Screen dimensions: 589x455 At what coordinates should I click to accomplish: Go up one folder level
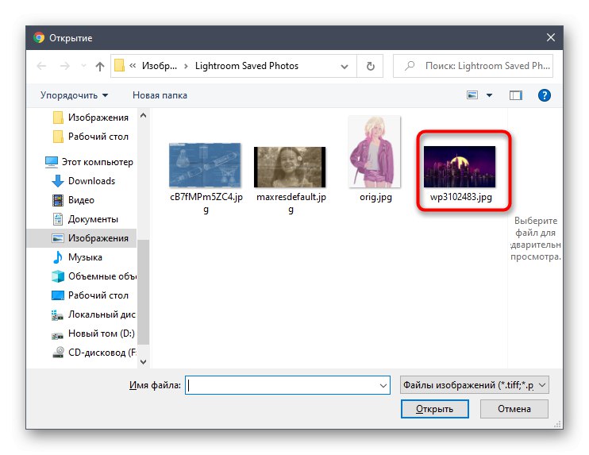pyautogui.click(x=99, y=66)
